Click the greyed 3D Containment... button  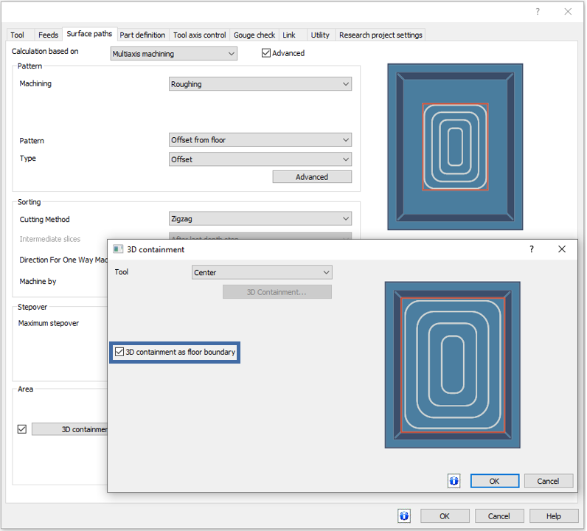277,292
